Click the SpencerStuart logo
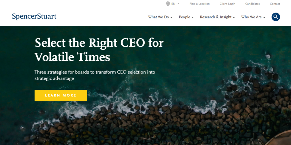This screenshot has height=145, width=291. pyautogui.click(x=34, y=16)
